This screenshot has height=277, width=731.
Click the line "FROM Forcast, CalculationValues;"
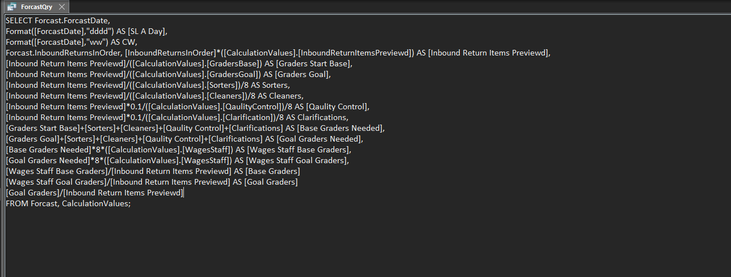pos(68,203)
